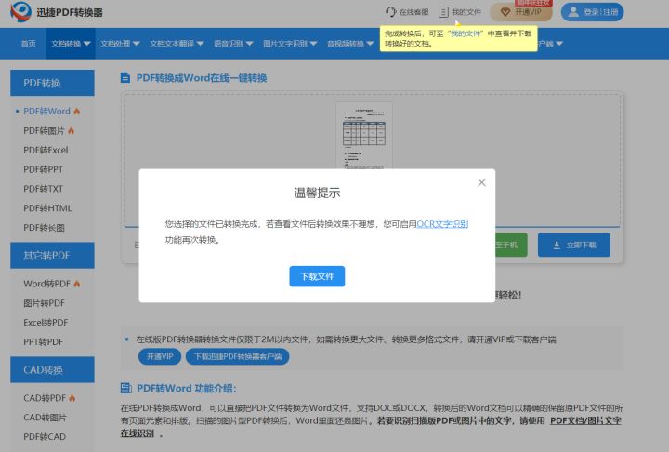The height and width of the screenshot is (452, 669).
Task: Click the flame icon beside PDF转图片
Action: coord(72,131)
